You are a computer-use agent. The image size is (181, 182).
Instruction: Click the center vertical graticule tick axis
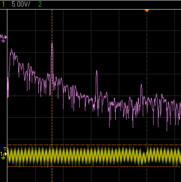pos(147,96)
